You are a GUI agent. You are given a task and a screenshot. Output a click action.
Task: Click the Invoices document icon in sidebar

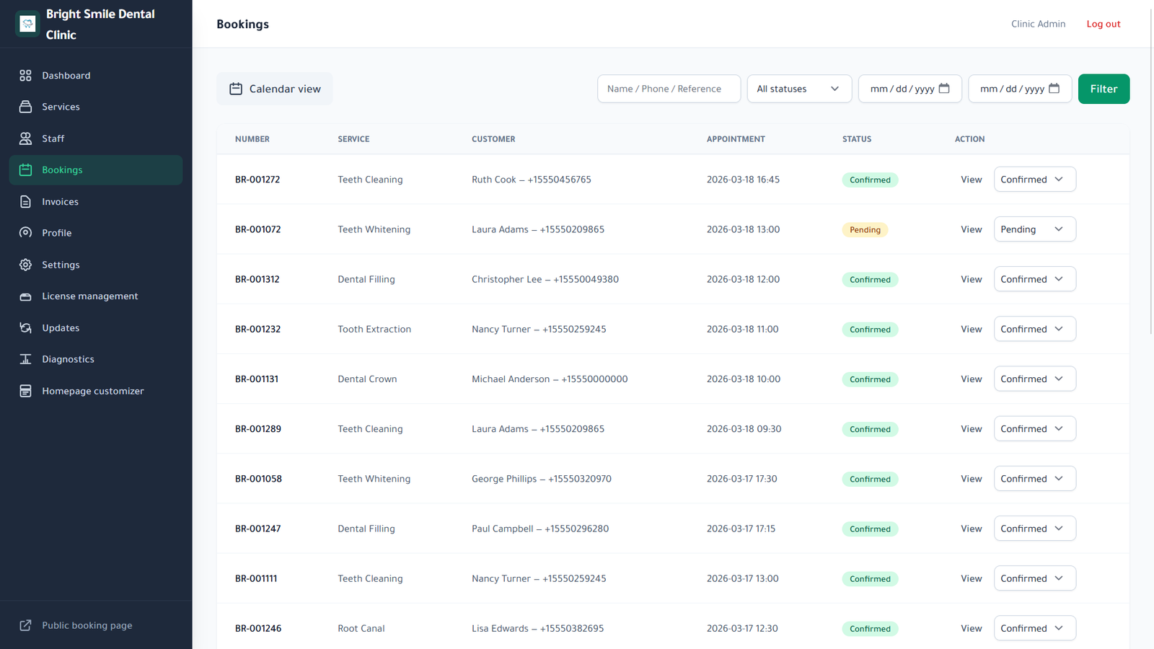coord(25,202)
